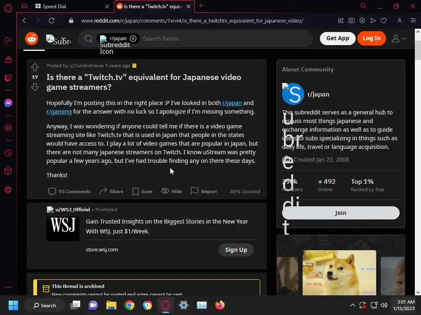Viewport: 421px width, 315px height.
Task: Open the ad blocker shield icon
Action: 362,21
